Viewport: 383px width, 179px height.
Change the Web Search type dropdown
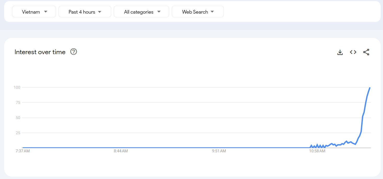197,12
